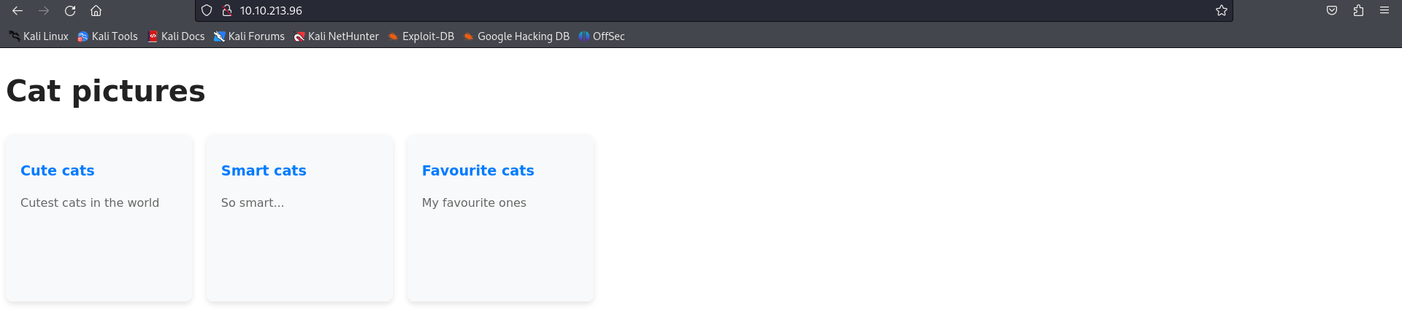Go to the browser home page
Screen dimensions: 1402x335
pyautogui.click(x=96, y=11)
